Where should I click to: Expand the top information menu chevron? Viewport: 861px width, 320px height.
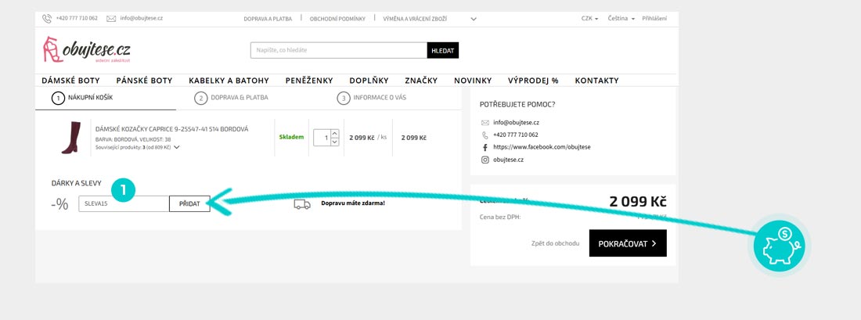click(474, 18)
